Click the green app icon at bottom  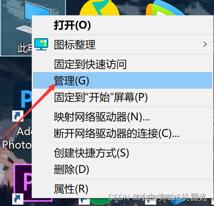(100, 202)
